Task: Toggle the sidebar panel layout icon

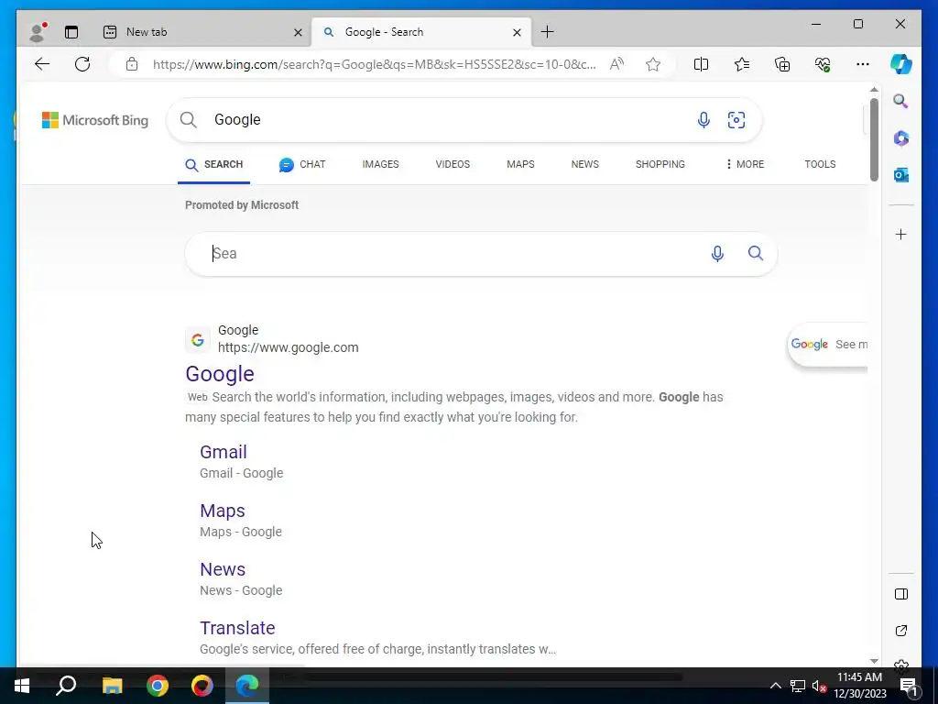Action: (x=901, y=594)
